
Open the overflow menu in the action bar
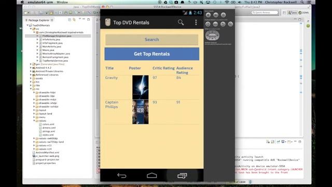pos(196,22)
